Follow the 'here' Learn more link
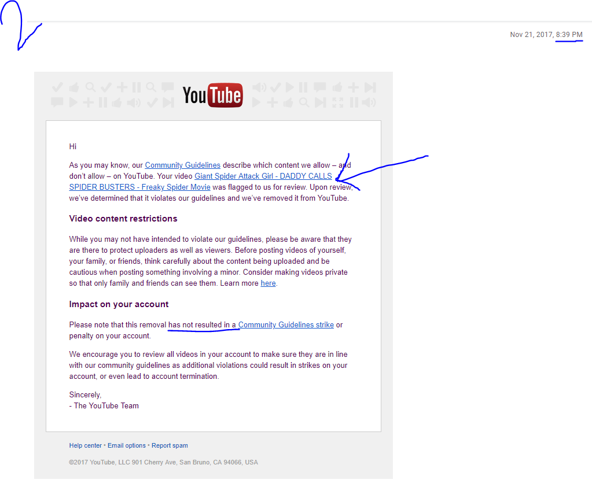 pos(268,283)
